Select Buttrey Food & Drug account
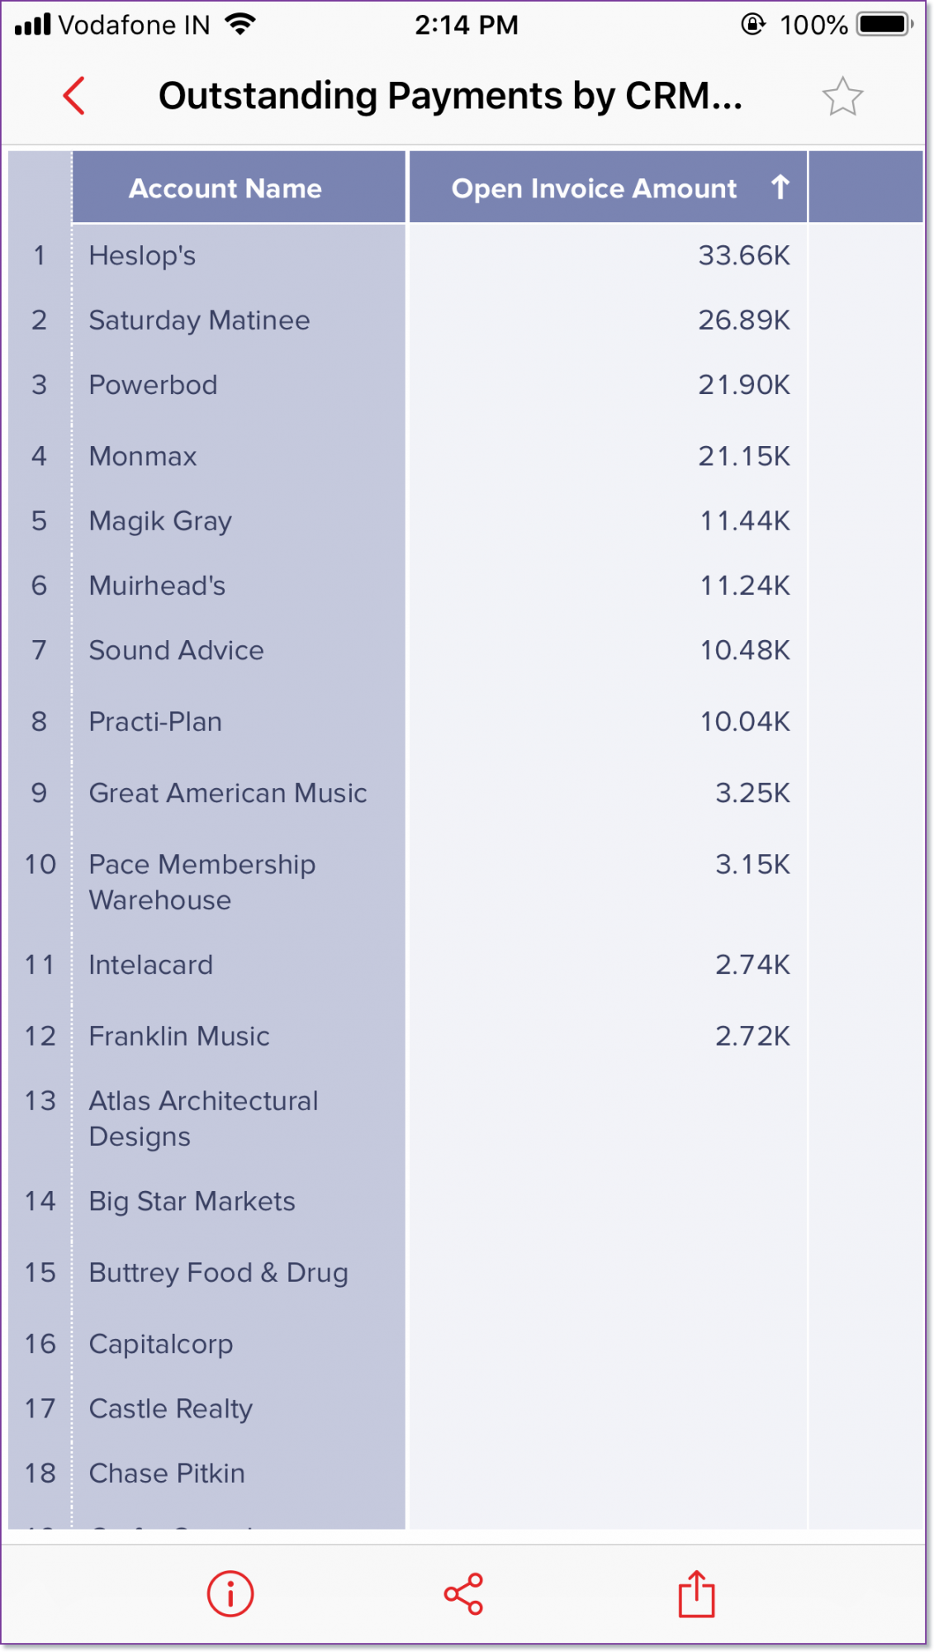This screenshot has height=1652, width=934. pyautogui.click(x=218, y=1273)
